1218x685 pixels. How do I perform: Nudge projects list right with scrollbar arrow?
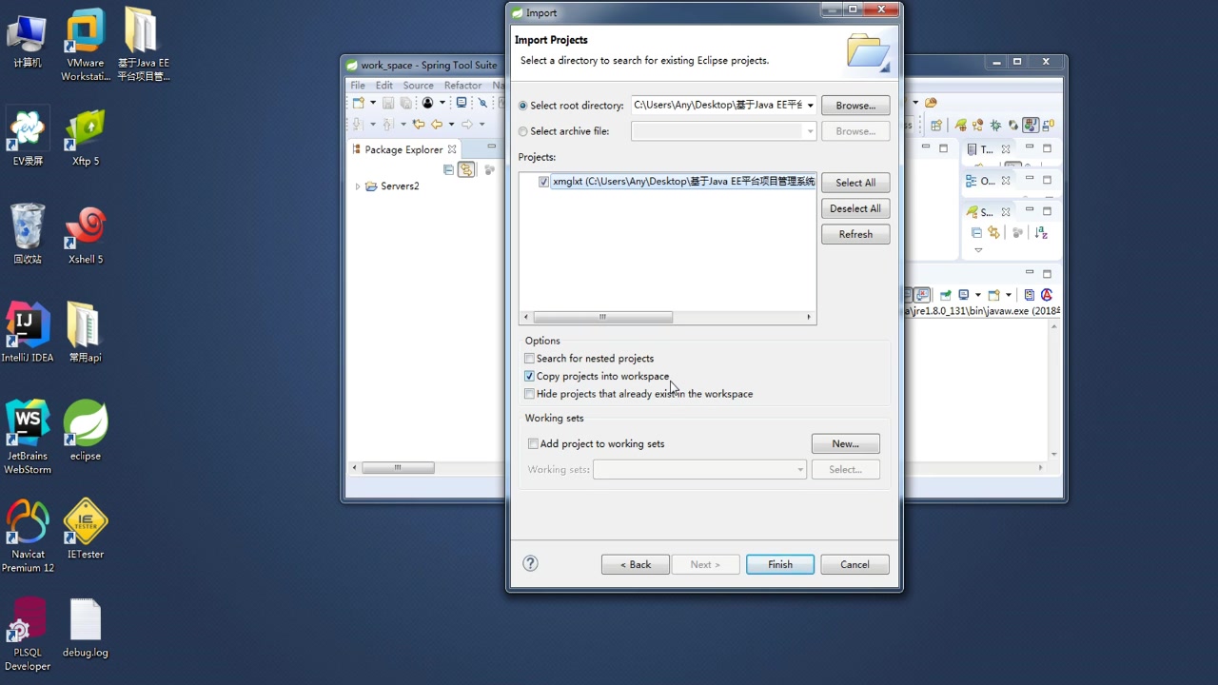pyautogui.click(x=809, y=317)
